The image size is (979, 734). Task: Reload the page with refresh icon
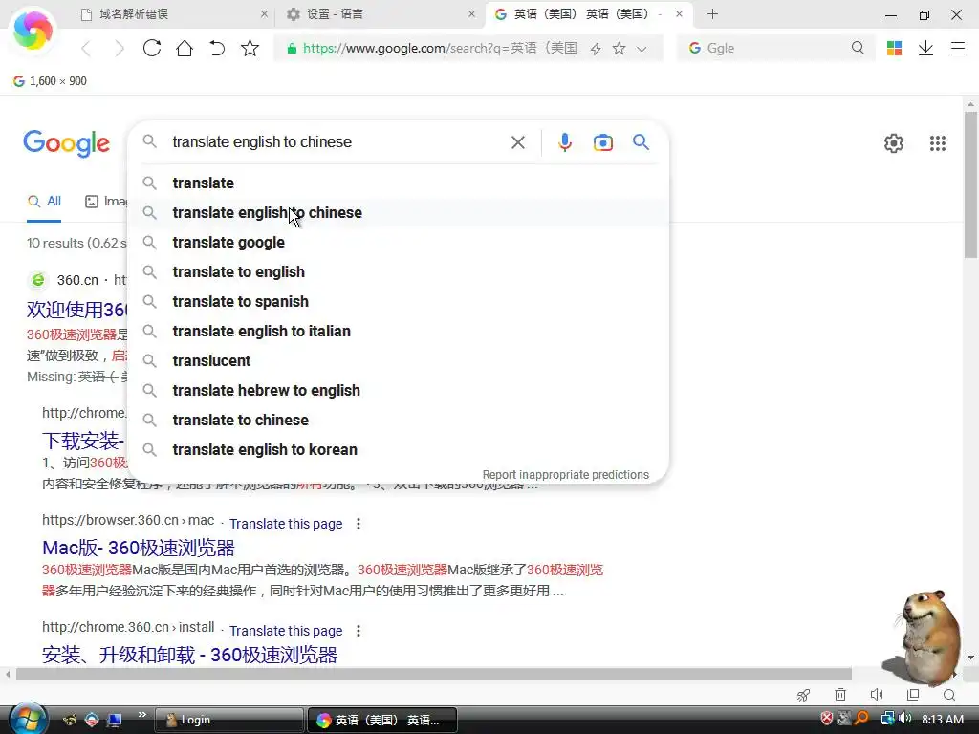pos(152,48)
